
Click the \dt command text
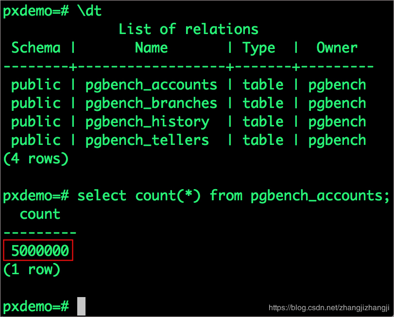pos(89,11)
